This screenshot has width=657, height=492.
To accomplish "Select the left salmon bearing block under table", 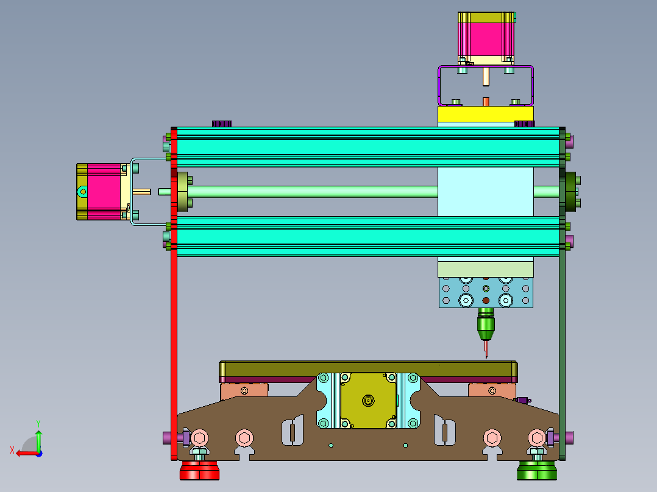I will coord(244,392).
